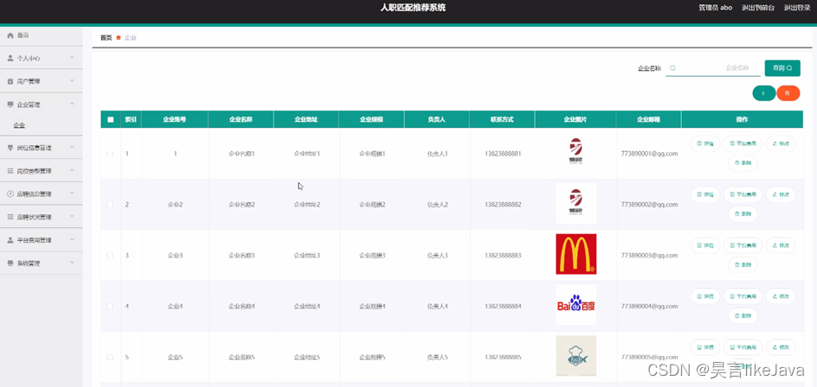Click the home icon beside 首页 in sidebar
817x387 pixels.
[10, 35]
